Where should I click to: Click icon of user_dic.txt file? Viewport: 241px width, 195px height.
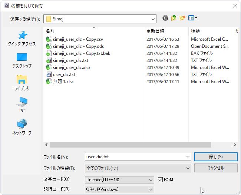tap(49, 75)
